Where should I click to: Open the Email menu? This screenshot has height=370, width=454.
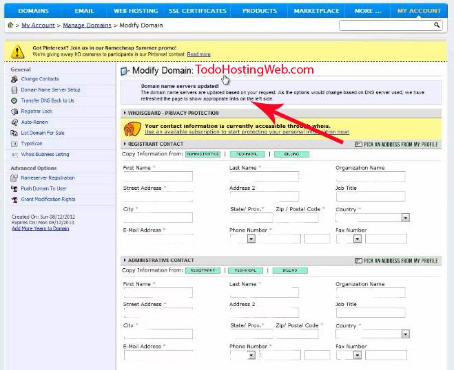coord(84,11)
